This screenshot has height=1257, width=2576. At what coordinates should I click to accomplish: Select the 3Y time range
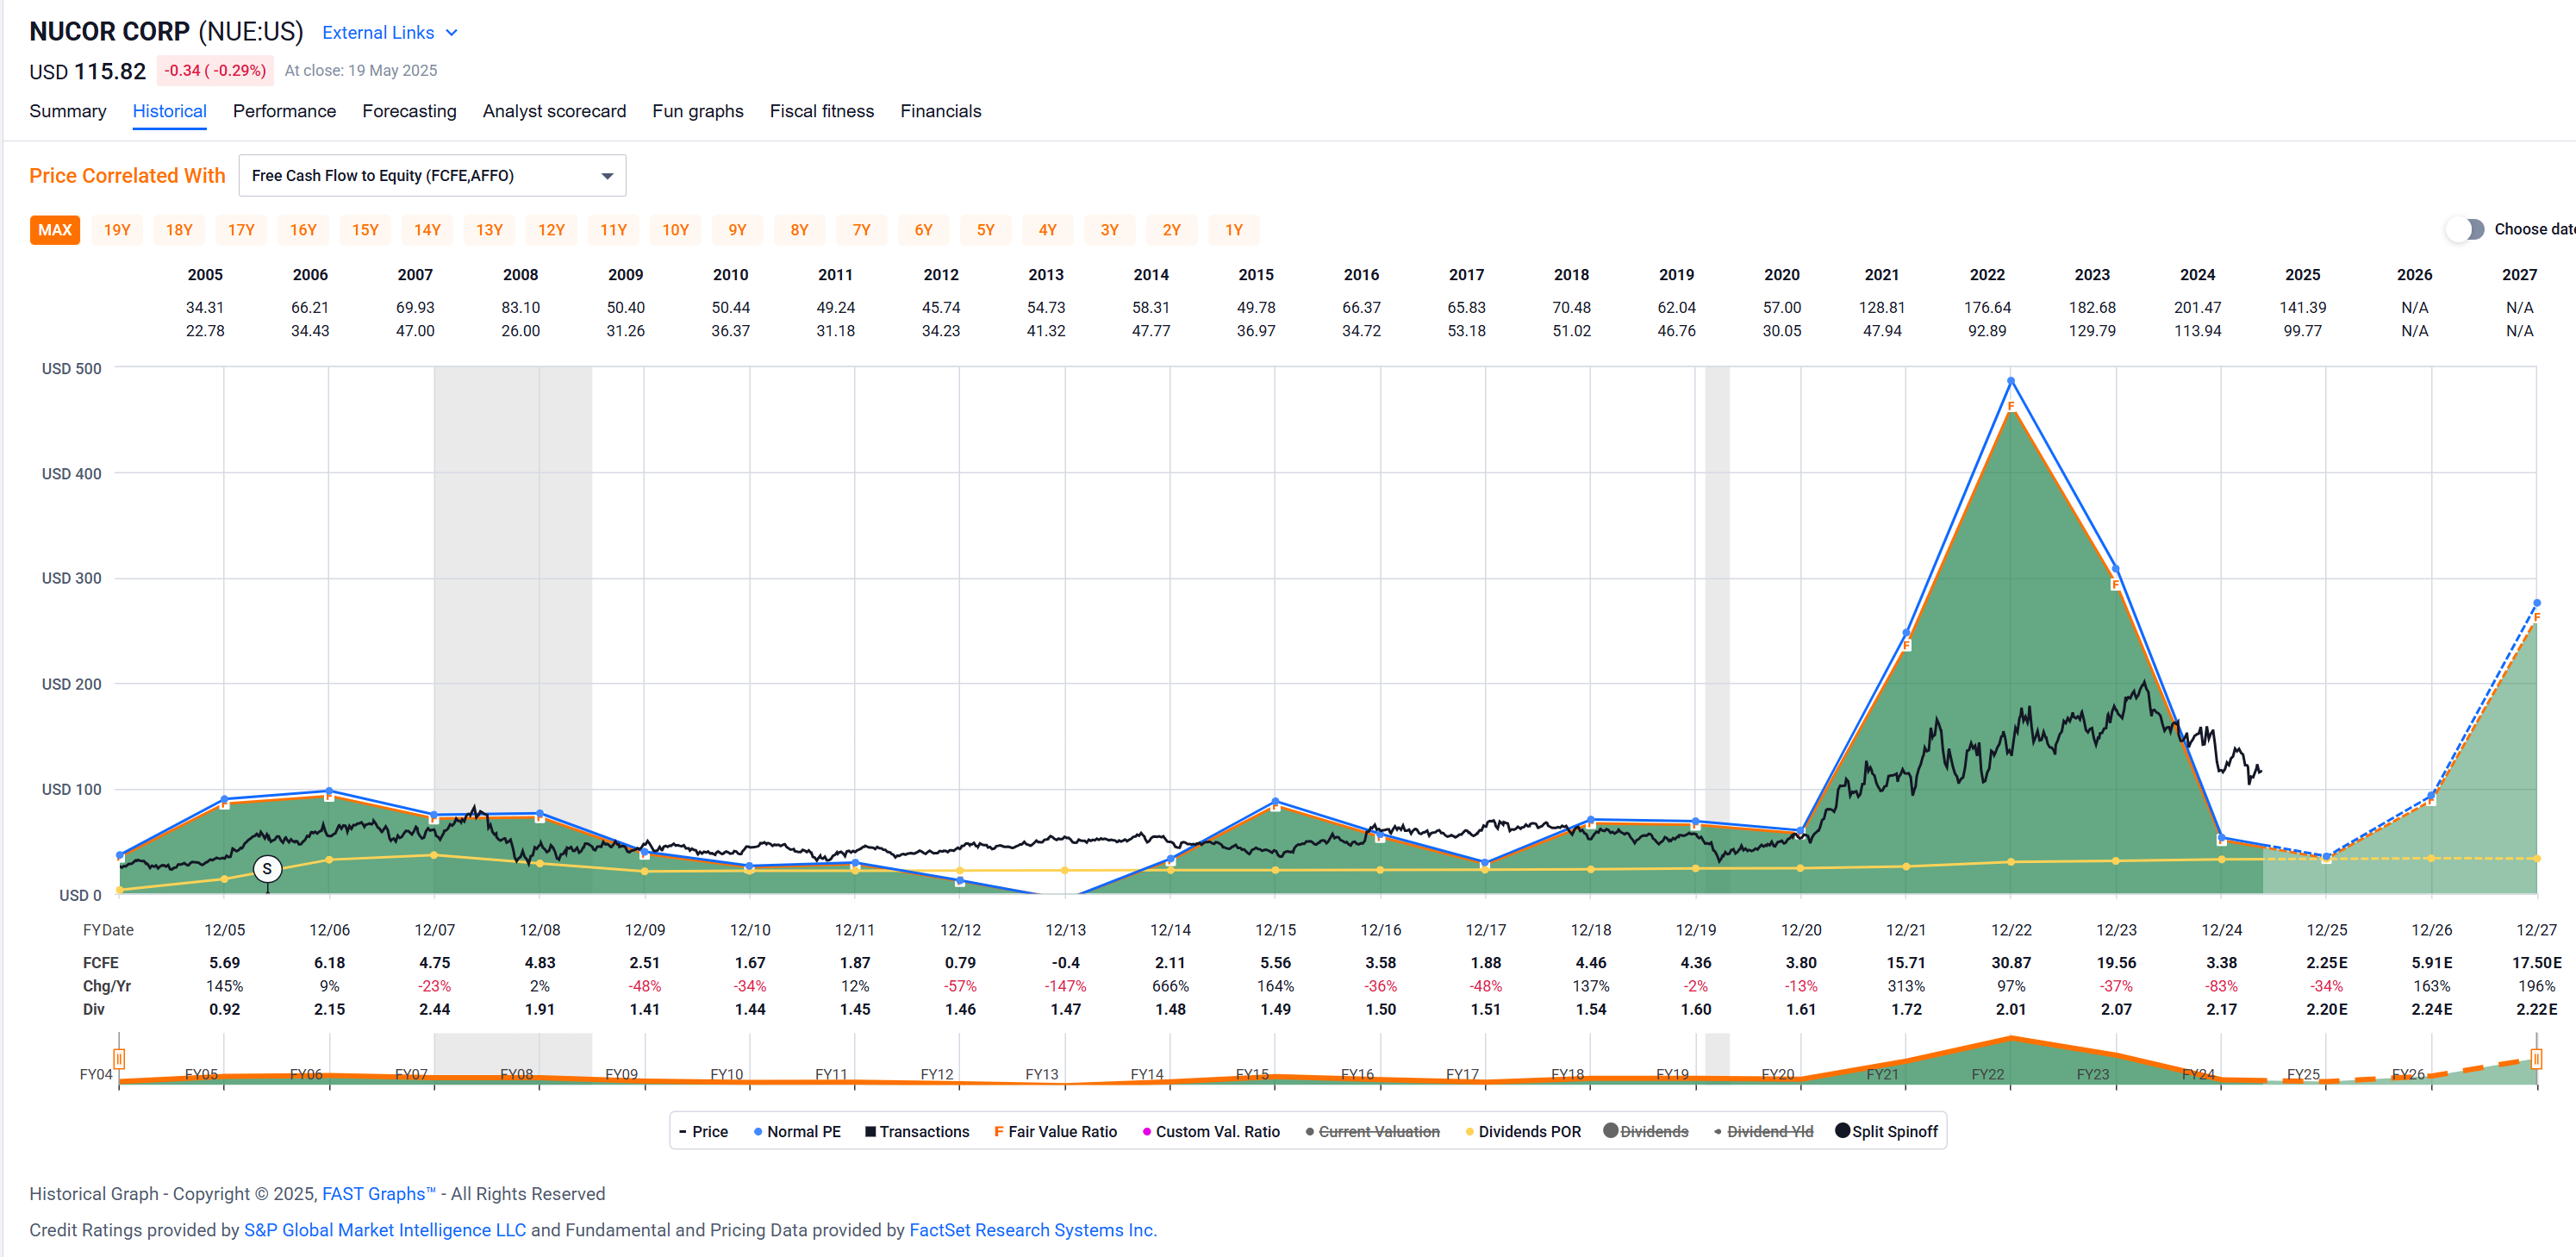click(1109, 230)
